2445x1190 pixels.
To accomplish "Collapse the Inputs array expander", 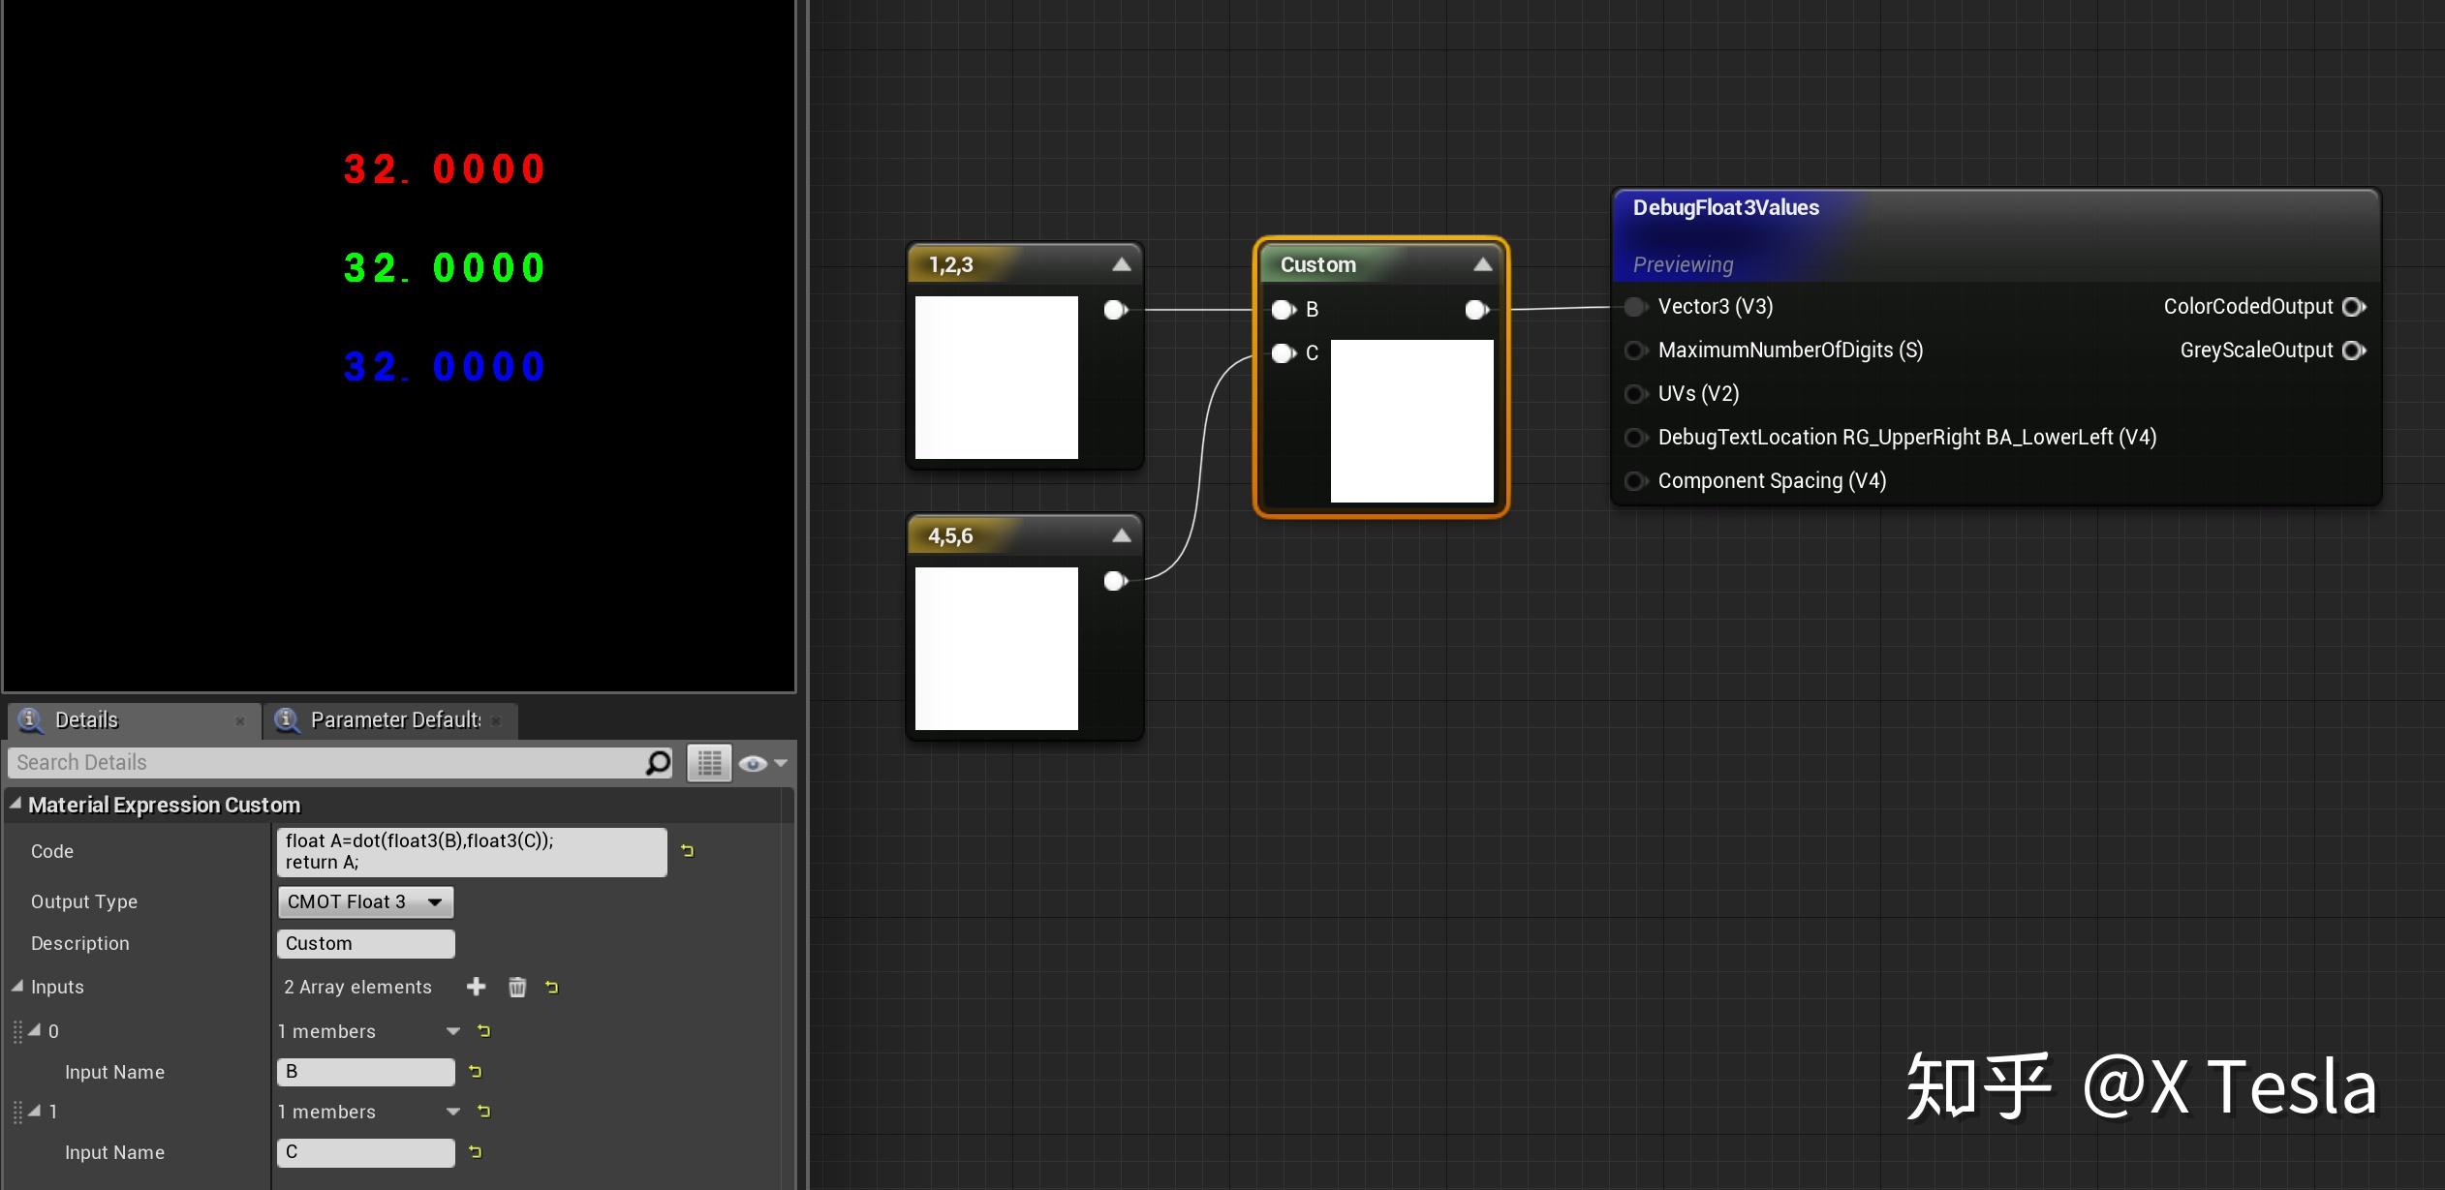I will [17, 986].
